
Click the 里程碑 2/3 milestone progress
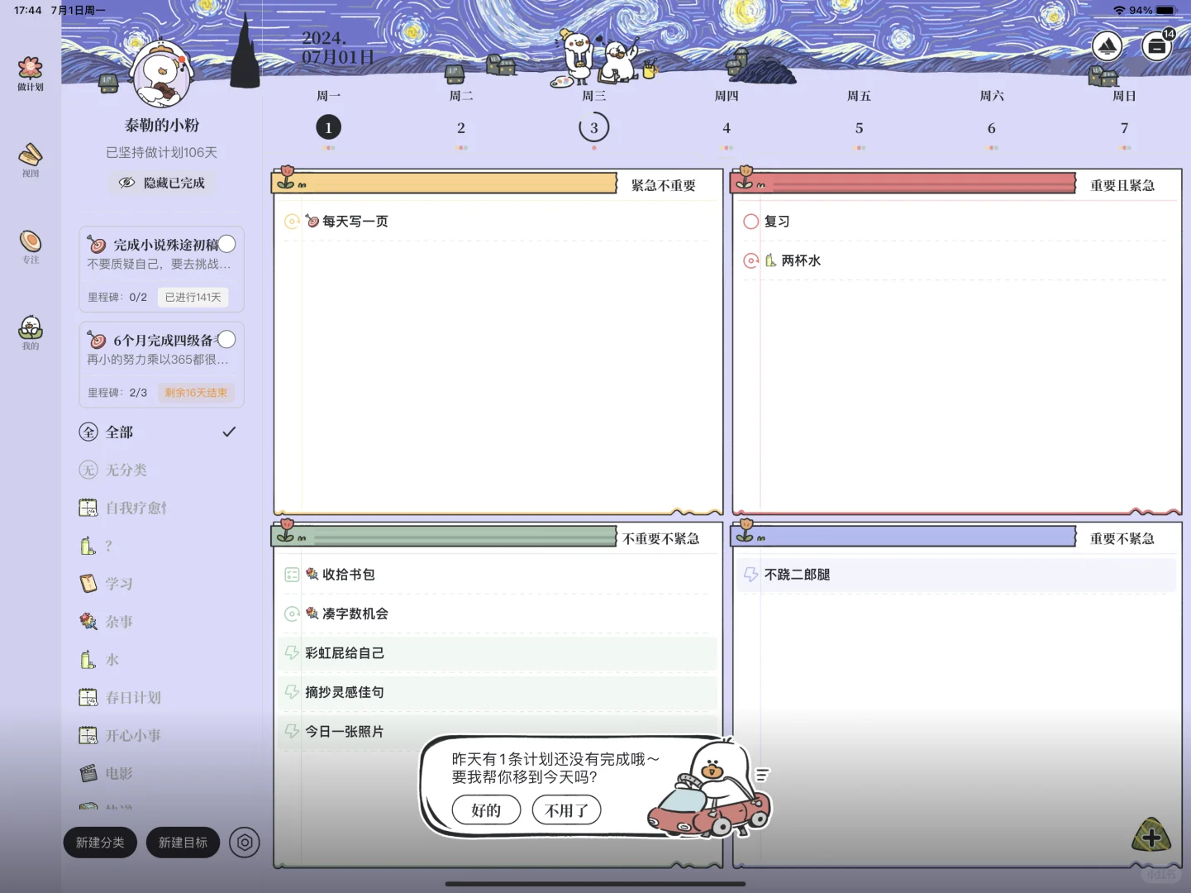[118, 392]
